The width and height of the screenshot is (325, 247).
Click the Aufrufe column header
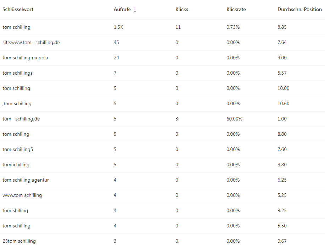(122, 10)
